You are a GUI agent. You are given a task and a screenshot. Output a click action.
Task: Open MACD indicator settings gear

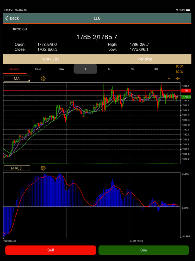tap(43, 168)
